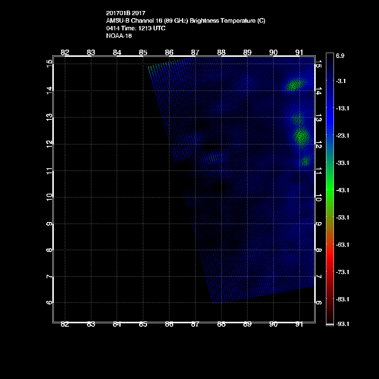
Task: Click longitude label 82 on the top axis
Action: pos(65,52)
